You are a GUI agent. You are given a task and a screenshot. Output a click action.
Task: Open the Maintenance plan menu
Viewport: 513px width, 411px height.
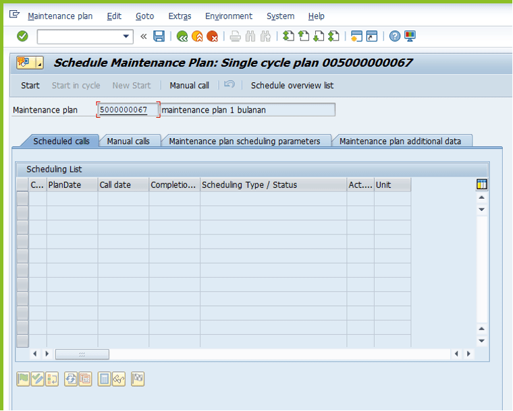(60, 16)
